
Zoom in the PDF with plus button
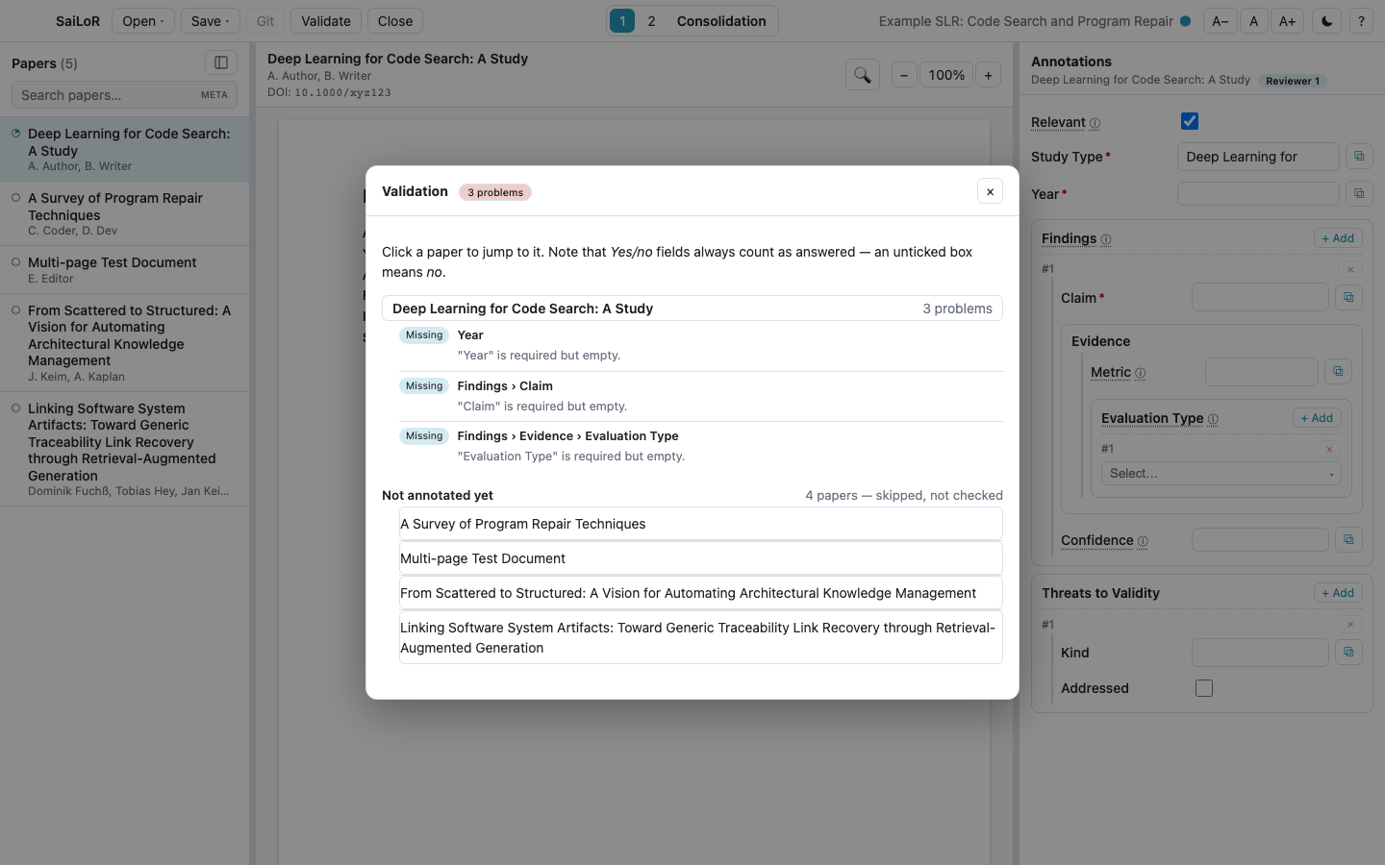click(x=988, y=75)
